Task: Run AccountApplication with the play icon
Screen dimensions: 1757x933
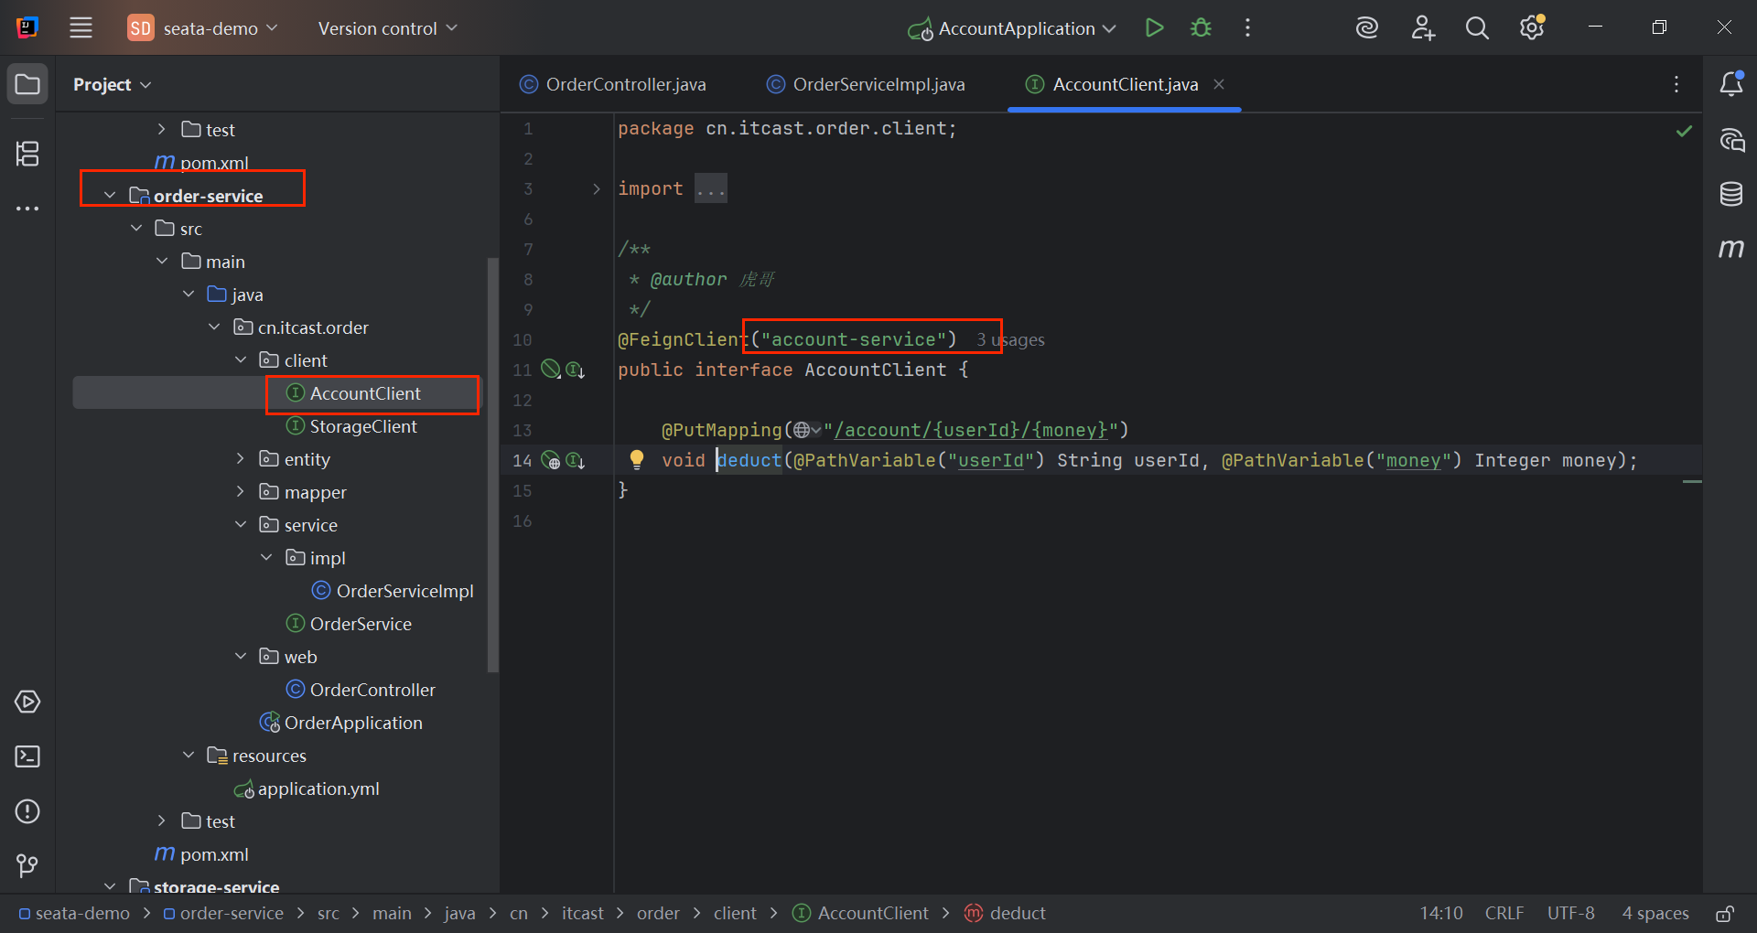Action: pos(1155,28)
